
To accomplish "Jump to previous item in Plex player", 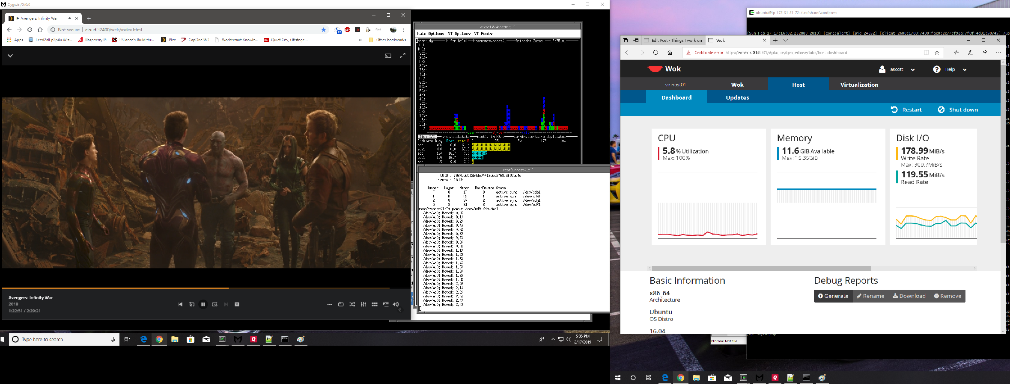I will [180, 304].
